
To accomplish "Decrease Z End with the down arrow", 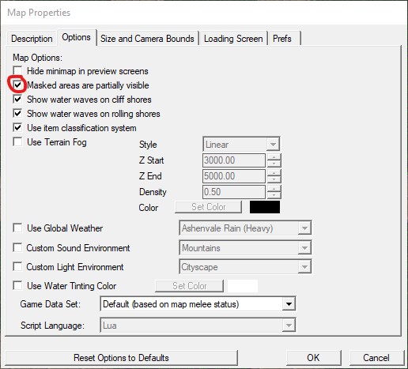I will click(274, 179).
